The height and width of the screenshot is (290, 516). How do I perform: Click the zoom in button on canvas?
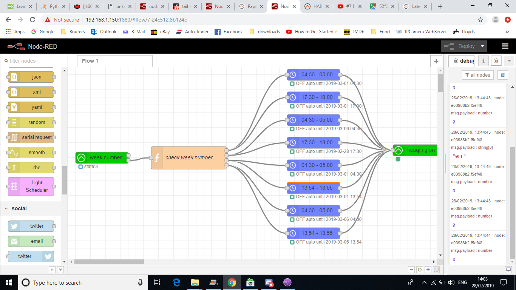click(x=428, y=270)
